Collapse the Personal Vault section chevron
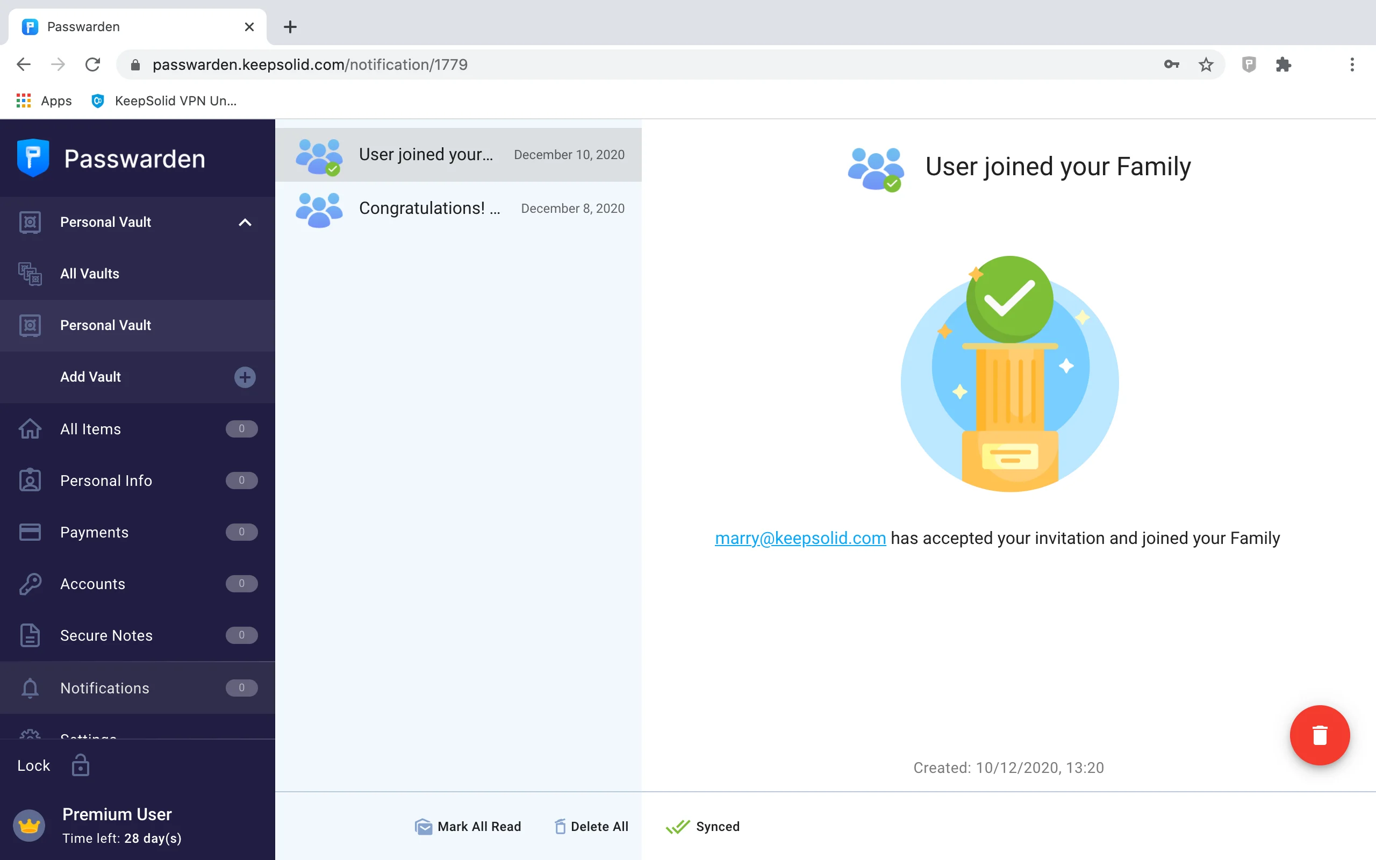Screen dimensions: 1376x860 tap(245, 223)
